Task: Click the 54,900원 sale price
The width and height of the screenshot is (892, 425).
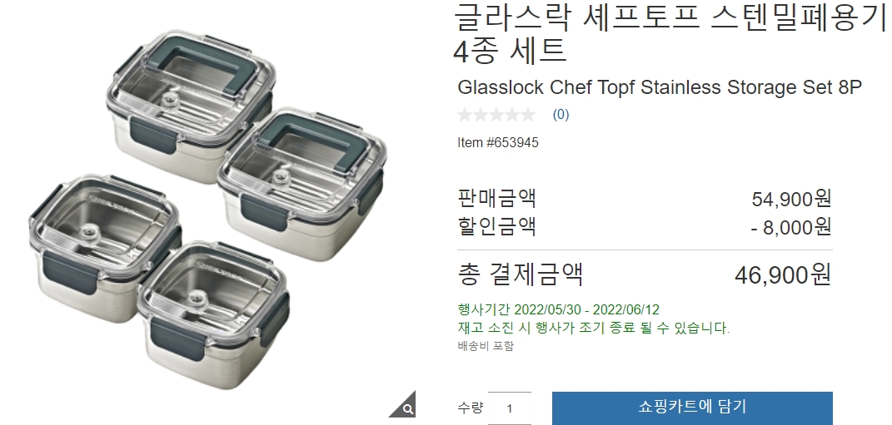Action: (791, 199)
